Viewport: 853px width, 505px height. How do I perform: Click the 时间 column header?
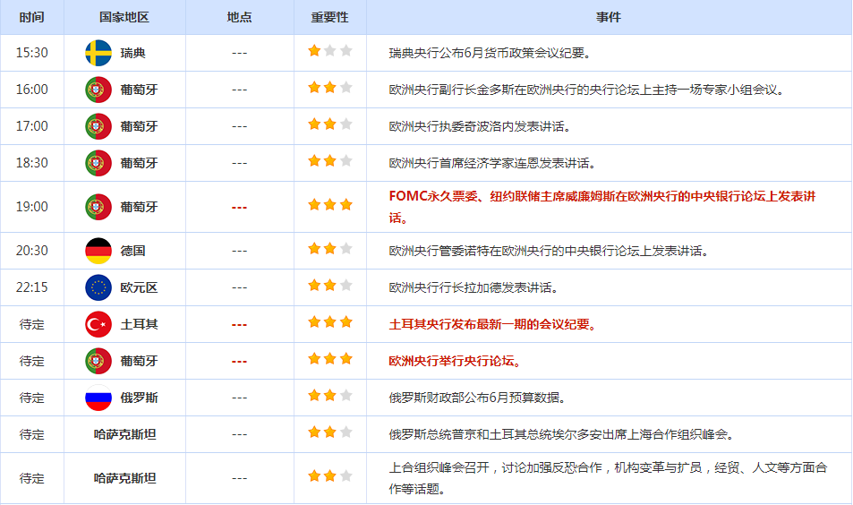31,17
